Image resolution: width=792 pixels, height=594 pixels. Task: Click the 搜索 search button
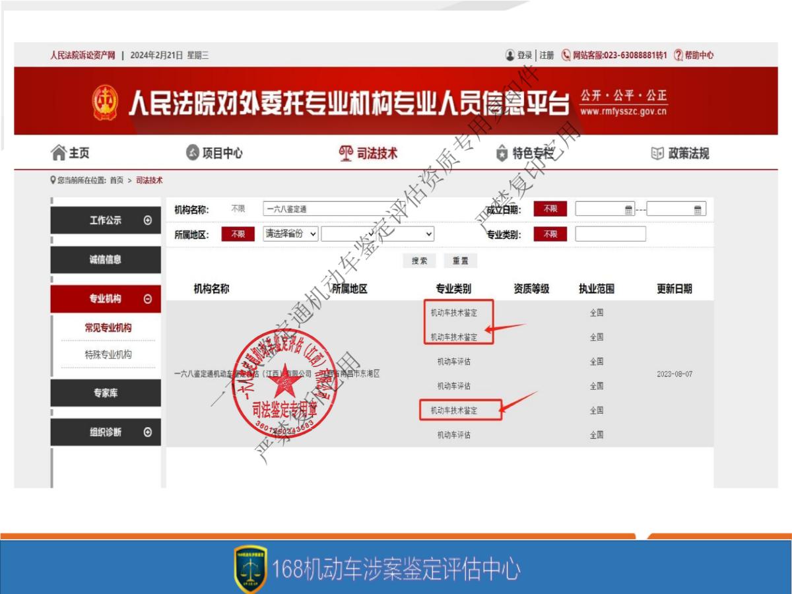click(x=418, y=260)
